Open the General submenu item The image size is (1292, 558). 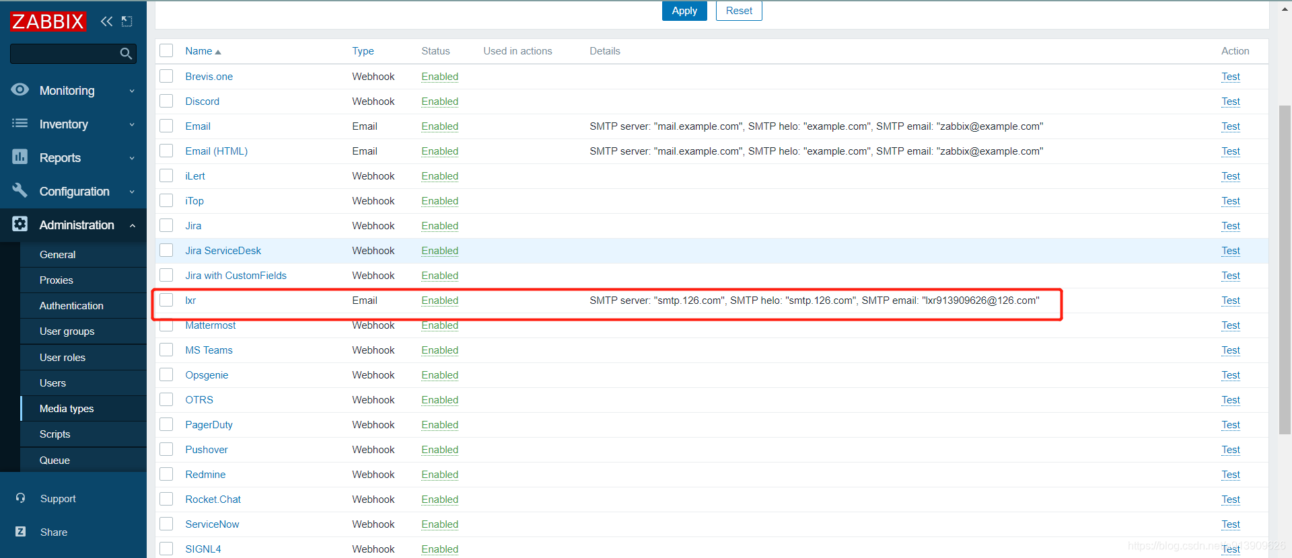(x=83, y=254)
